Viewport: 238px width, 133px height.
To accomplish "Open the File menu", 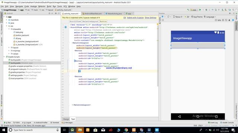I will tap(2, 6).
